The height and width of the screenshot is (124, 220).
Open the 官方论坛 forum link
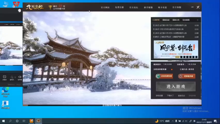pos(134,7)
